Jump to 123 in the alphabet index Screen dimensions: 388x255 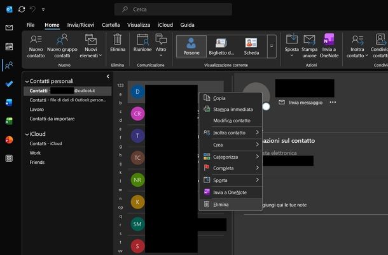click(120, 85)
